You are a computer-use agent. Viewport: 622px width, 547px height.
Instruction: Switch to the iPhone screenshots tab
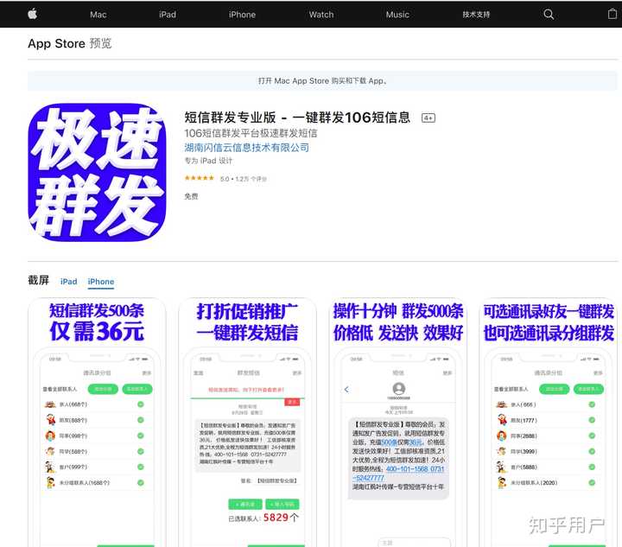click(x=101, y=282)
